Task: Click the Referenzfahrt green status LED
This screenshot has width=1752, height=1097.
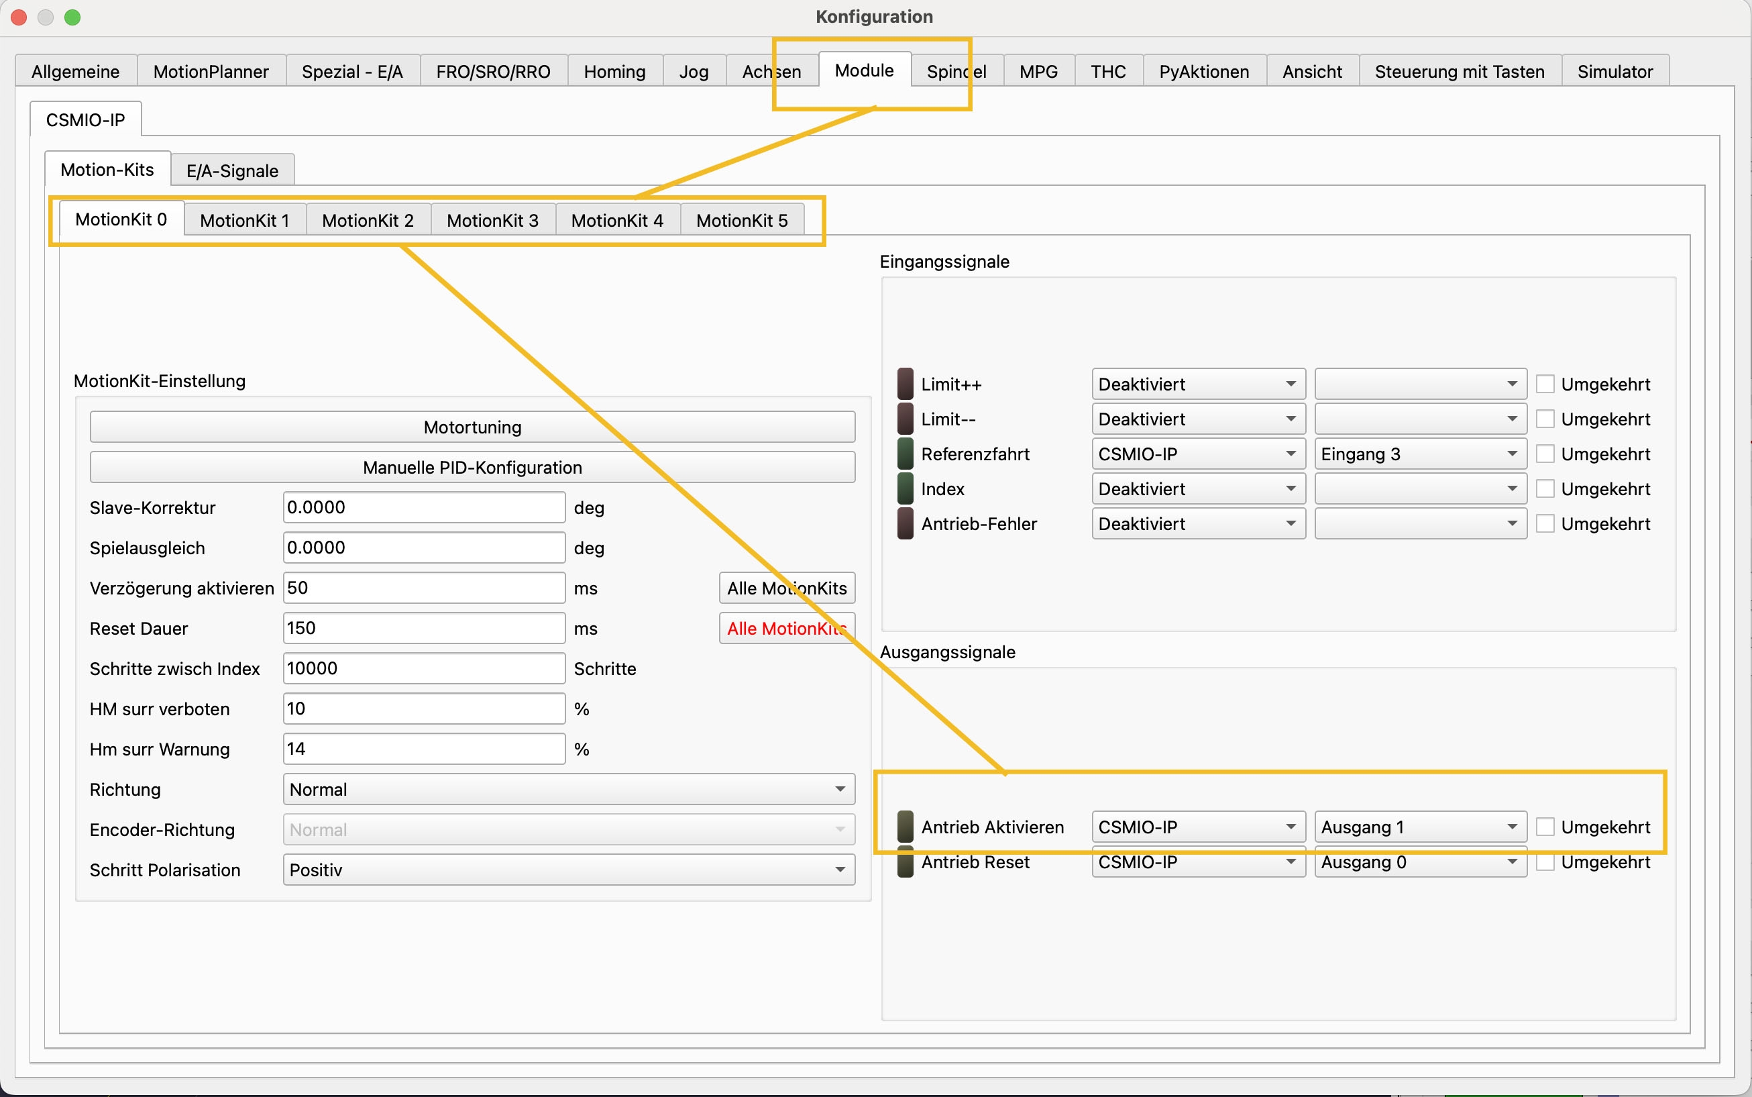Action: point(905,454)
